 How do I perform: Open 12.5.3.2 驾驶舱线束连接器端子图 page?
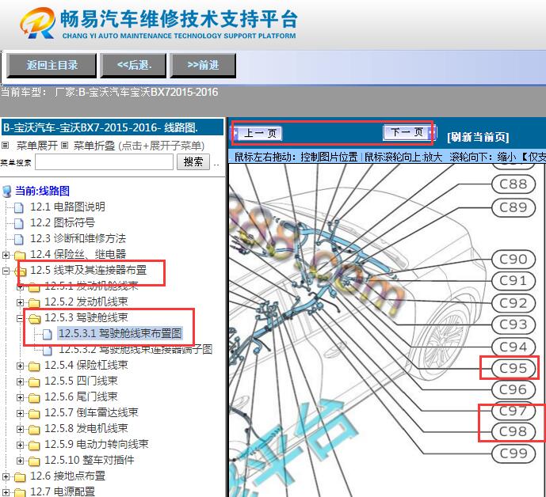coord(136,349)
